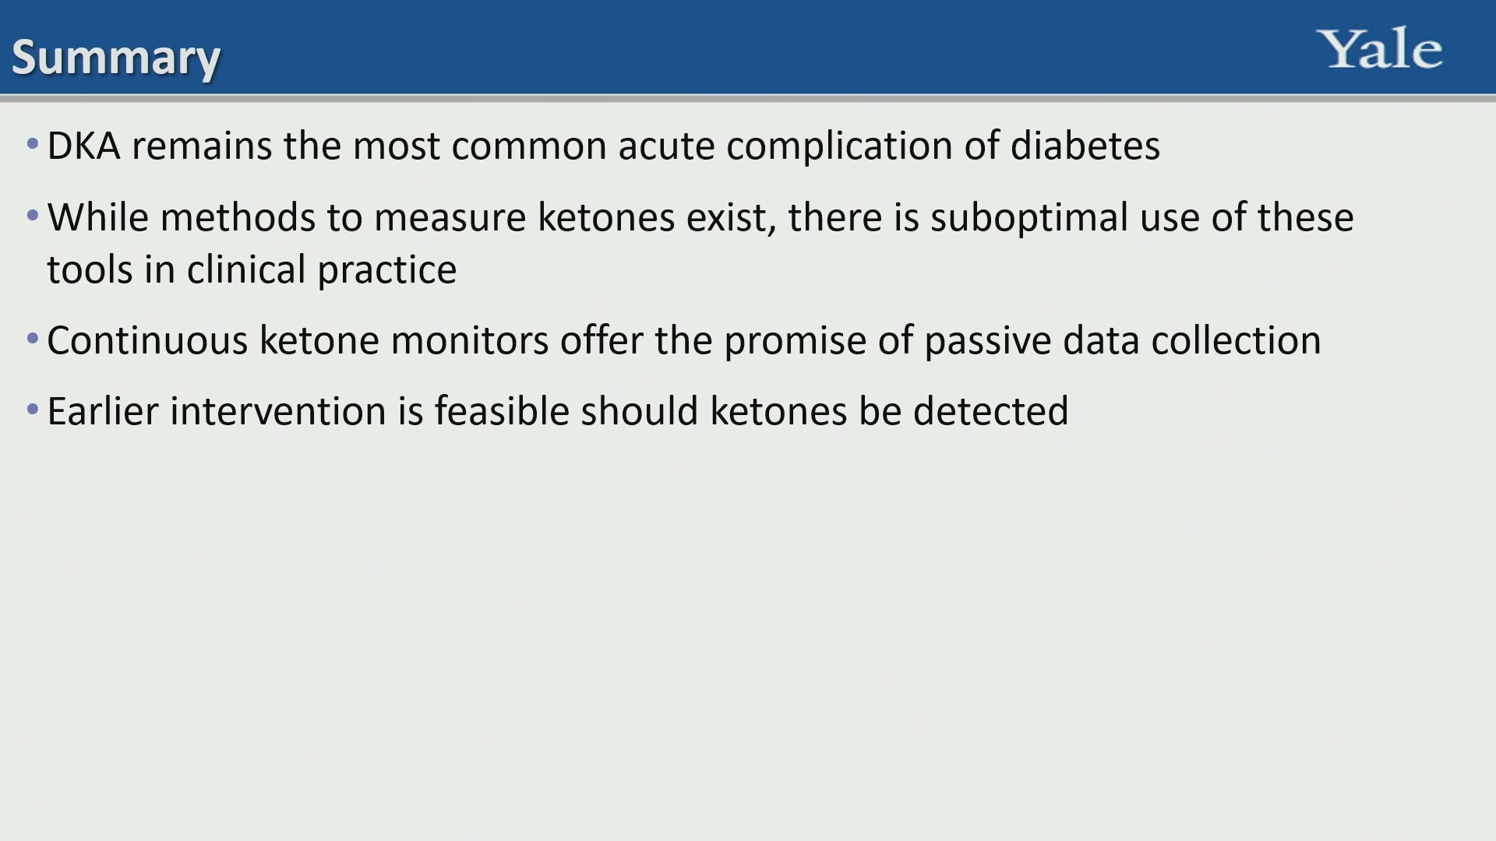Click the word DKA in first bullet
The height and width of the screenshot is (841, 1496).
pyautogui.click(x=84, y=146)
